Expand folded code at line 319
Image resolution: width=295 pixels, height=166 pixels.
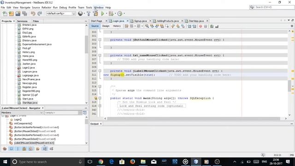[x=100, y=106]
